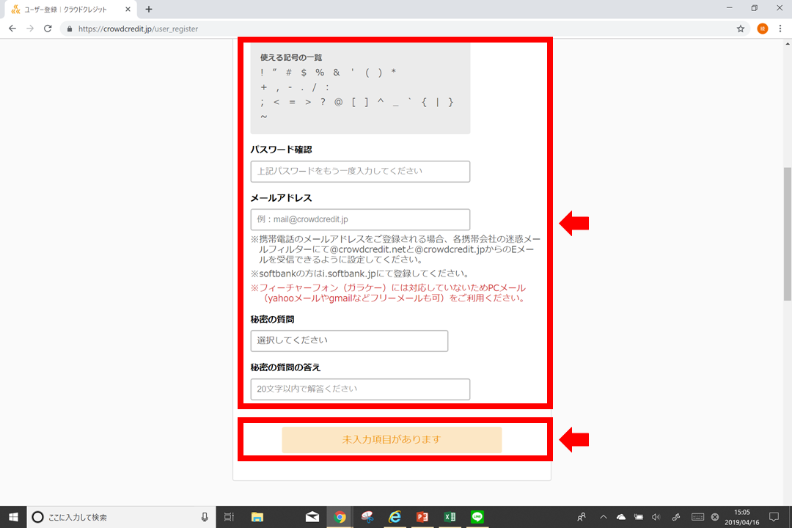
Task: Click the touch keyboard tray icon
Action: (x=697, y=517)
